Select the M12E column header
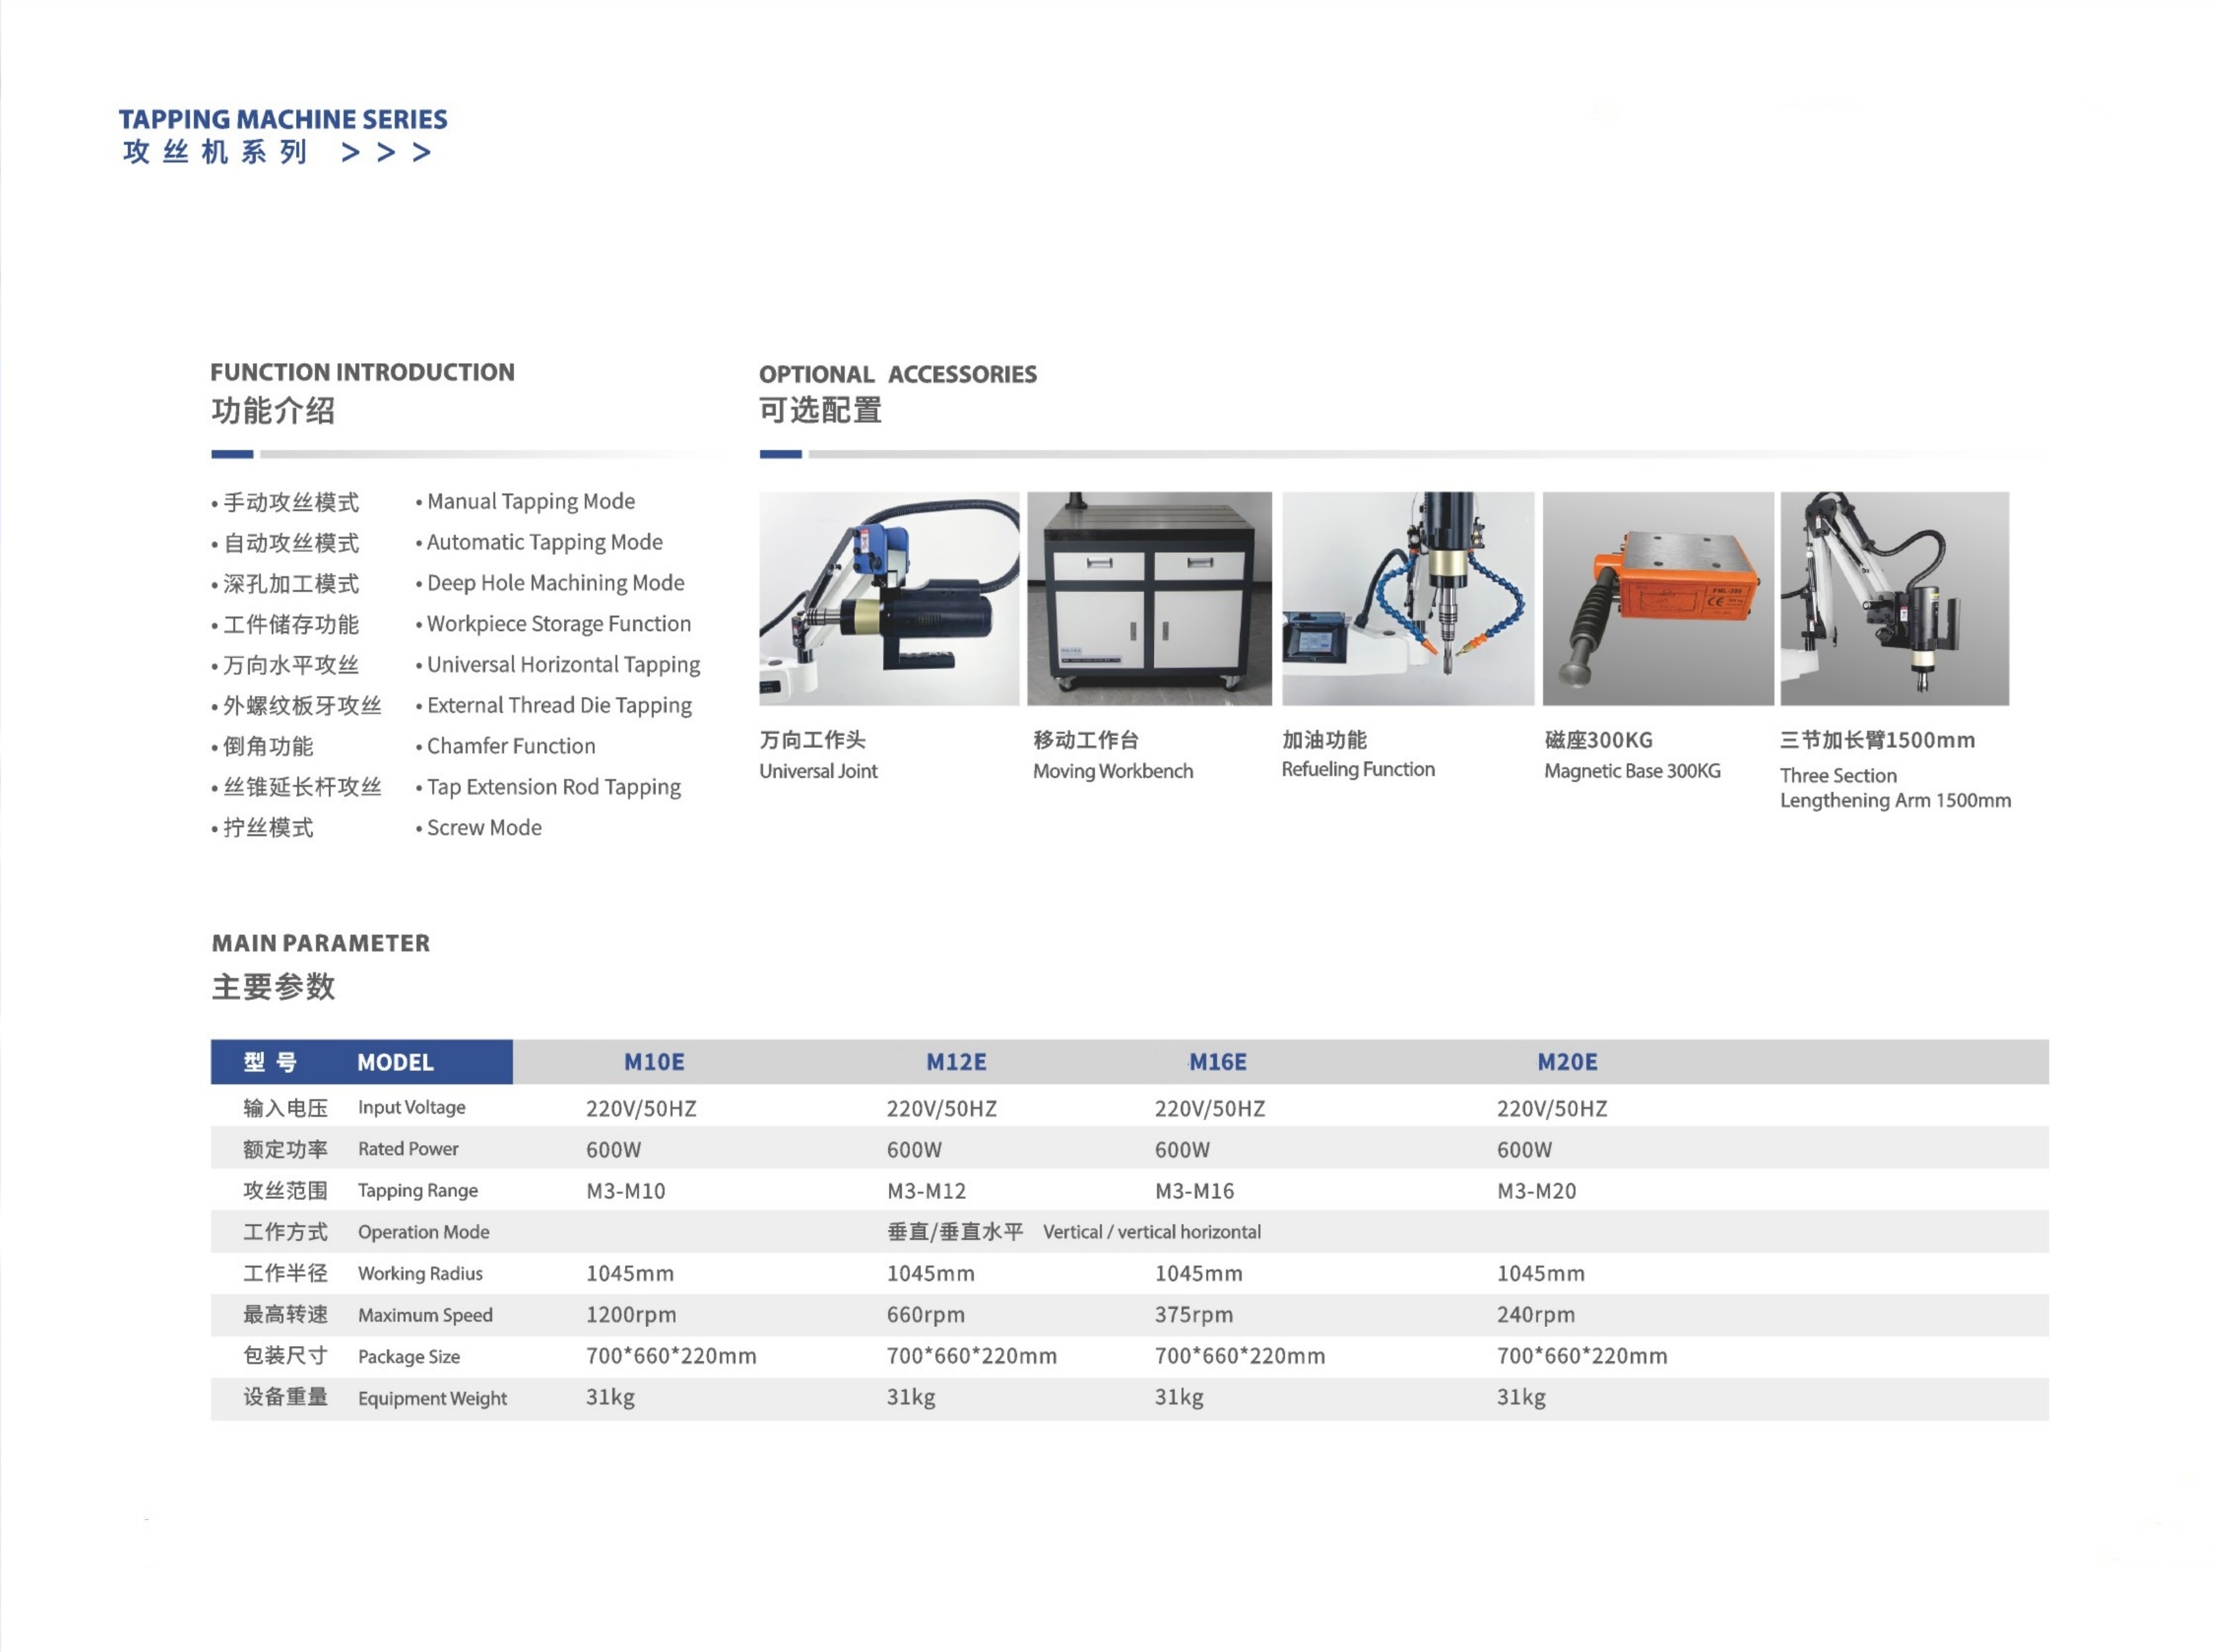The height and width of the screenshot is (1652, 2216). 955,1062
